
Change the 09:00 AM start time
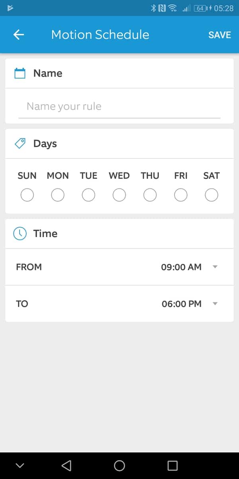coord(181,267)
